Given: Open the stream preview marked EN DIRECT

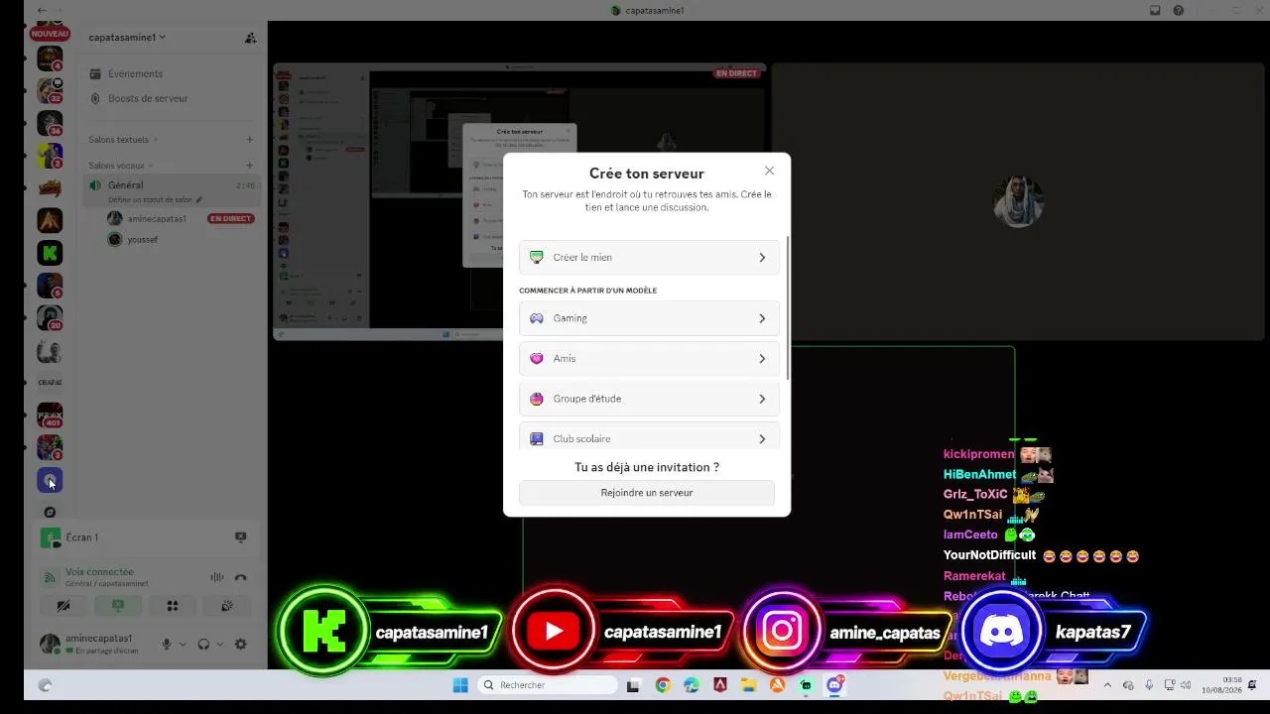Looking at the screenshot, I should coord(520,202).
